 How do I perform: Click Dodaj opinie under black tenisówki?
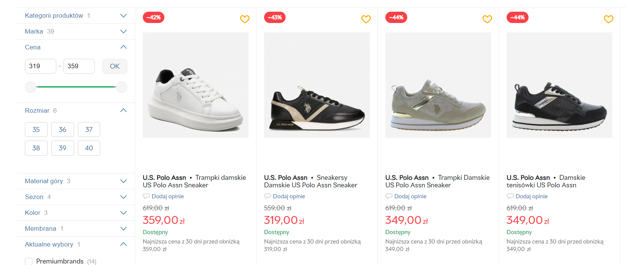[x=531, y=196]
